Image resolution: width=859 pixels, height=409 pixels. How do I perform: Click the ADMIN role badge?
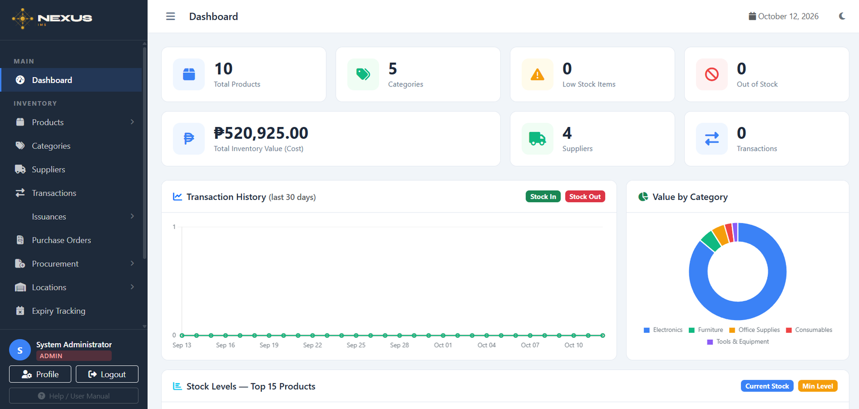click(x=74, y=356)
